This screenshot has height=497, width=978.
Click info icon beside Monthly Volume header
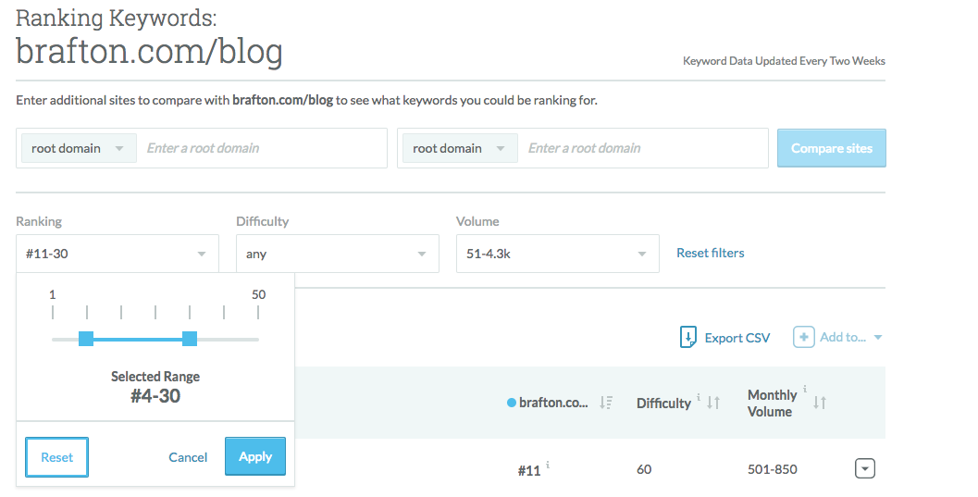(x=805, y=390)
